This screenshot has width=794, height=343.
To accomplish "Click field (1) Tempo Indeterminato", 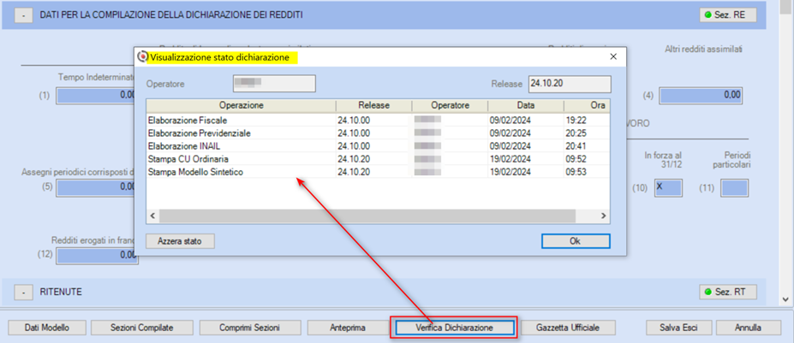I will pos(95,95).
